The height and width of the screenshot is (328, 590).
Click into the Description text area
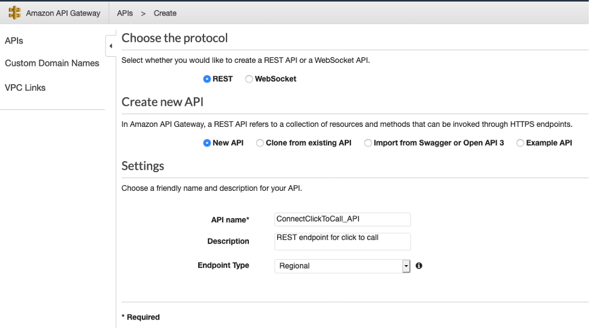(x=342, y=242)
